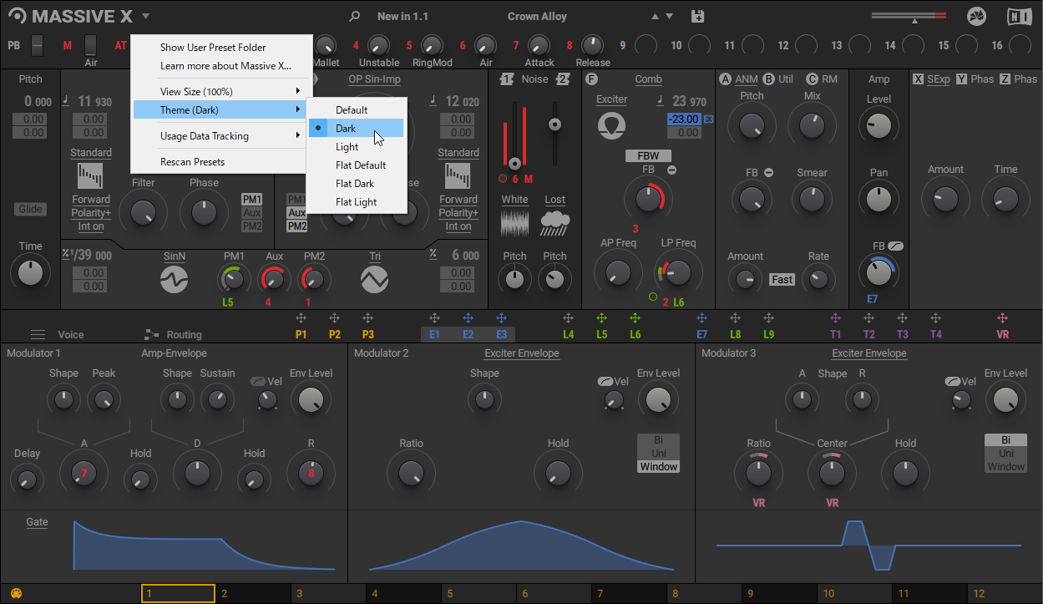Toggle noise source 1 button
Viewport: 1043px width, 604px height.
coord(506,79)
